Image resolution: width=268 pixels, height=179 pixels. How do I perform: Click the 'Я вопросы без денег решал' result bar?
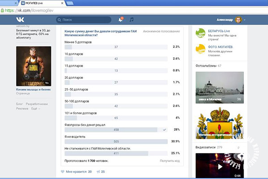111,129
